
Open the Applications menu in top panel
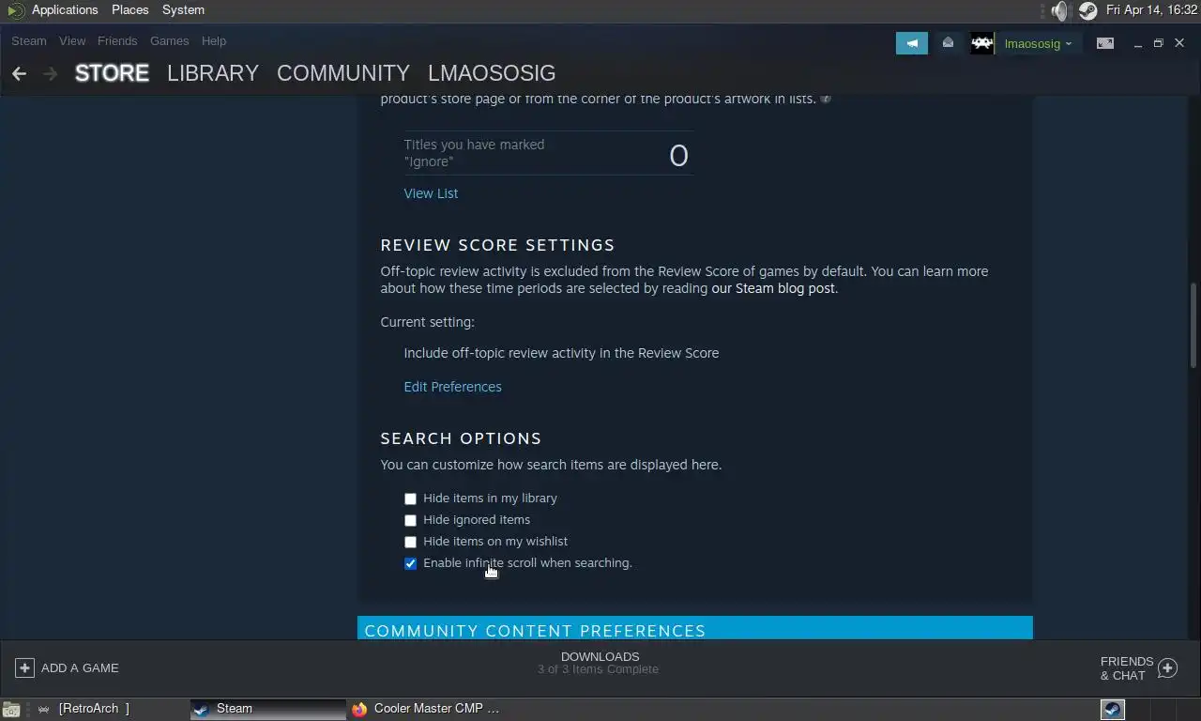click(65, 10)
